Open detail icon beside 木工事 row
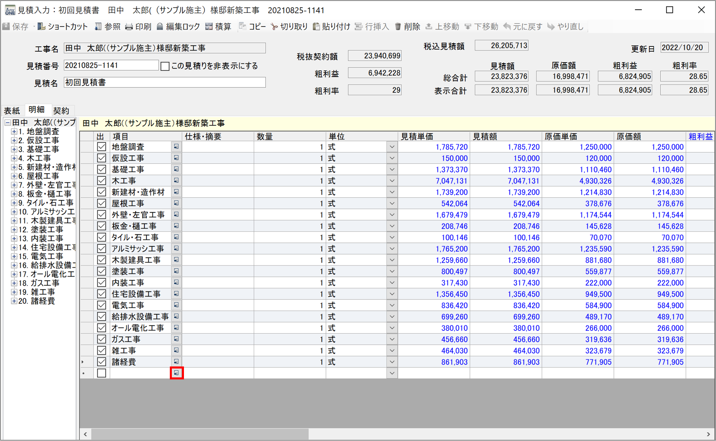The width and height of the screenshot is (716, 441). coord(176,181)
